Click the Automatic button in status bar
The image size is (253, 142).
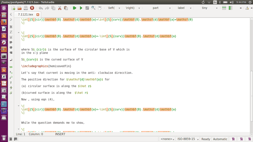click(x=220, y=139)
